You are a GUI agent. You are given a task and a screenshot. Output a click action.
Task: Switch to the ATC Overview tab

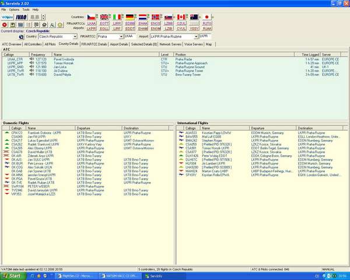12,44
